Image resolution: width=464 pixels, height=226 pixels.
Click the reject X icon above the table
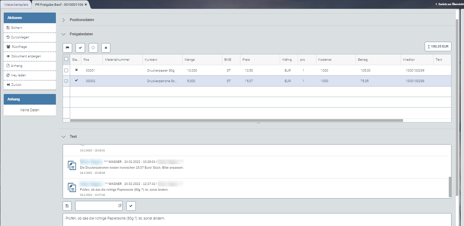coord(106,48)
